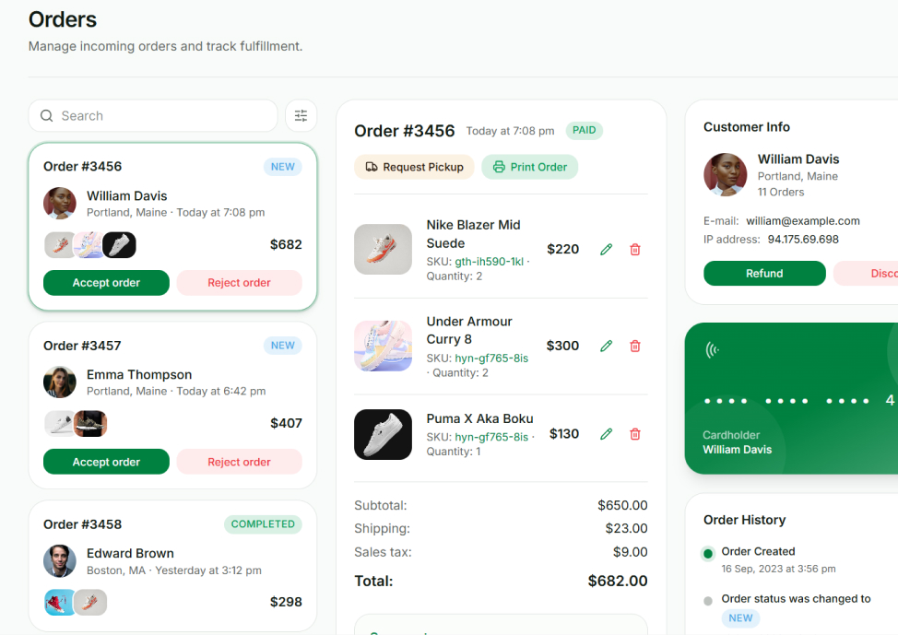
Task: Open the order filter settings icon
Action: pyautogui.click(x=301, y=115)
